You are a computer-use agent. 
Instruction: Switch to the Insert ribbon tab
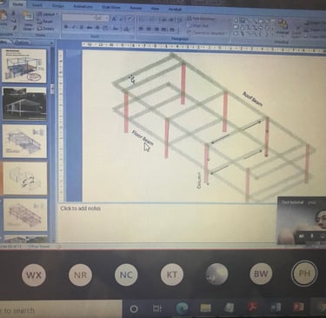(37, 5)
